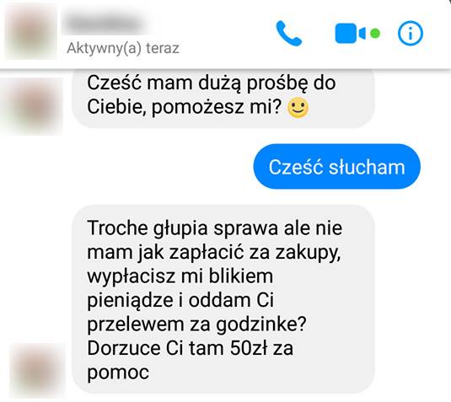Click the smiley emoji in the first message
The width and height of the screenshot is (451, 402).
pyautogui.click(x=298, y=108)
